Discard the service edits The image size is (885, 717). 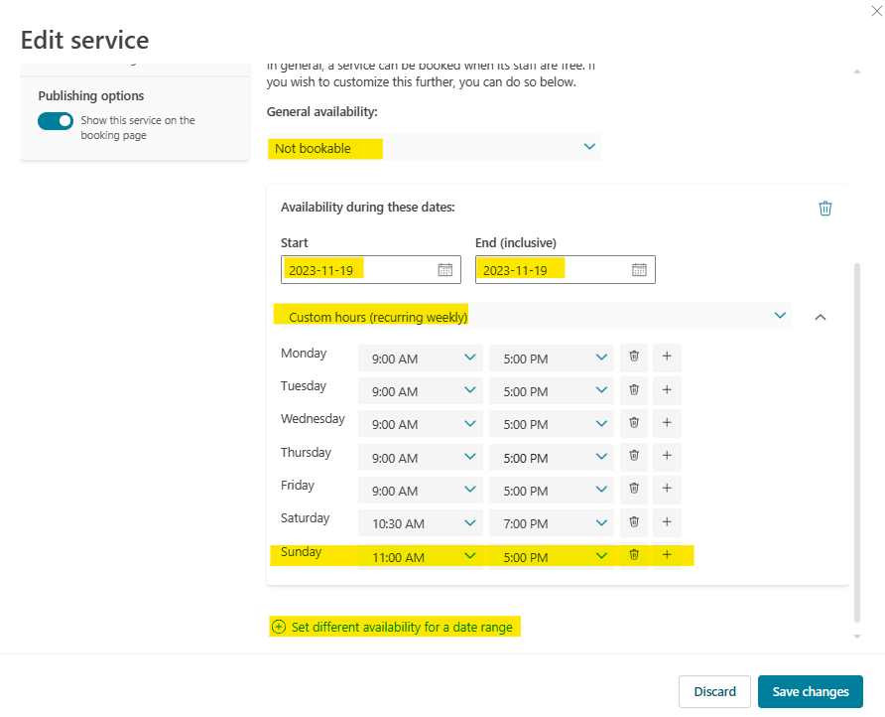714,691
